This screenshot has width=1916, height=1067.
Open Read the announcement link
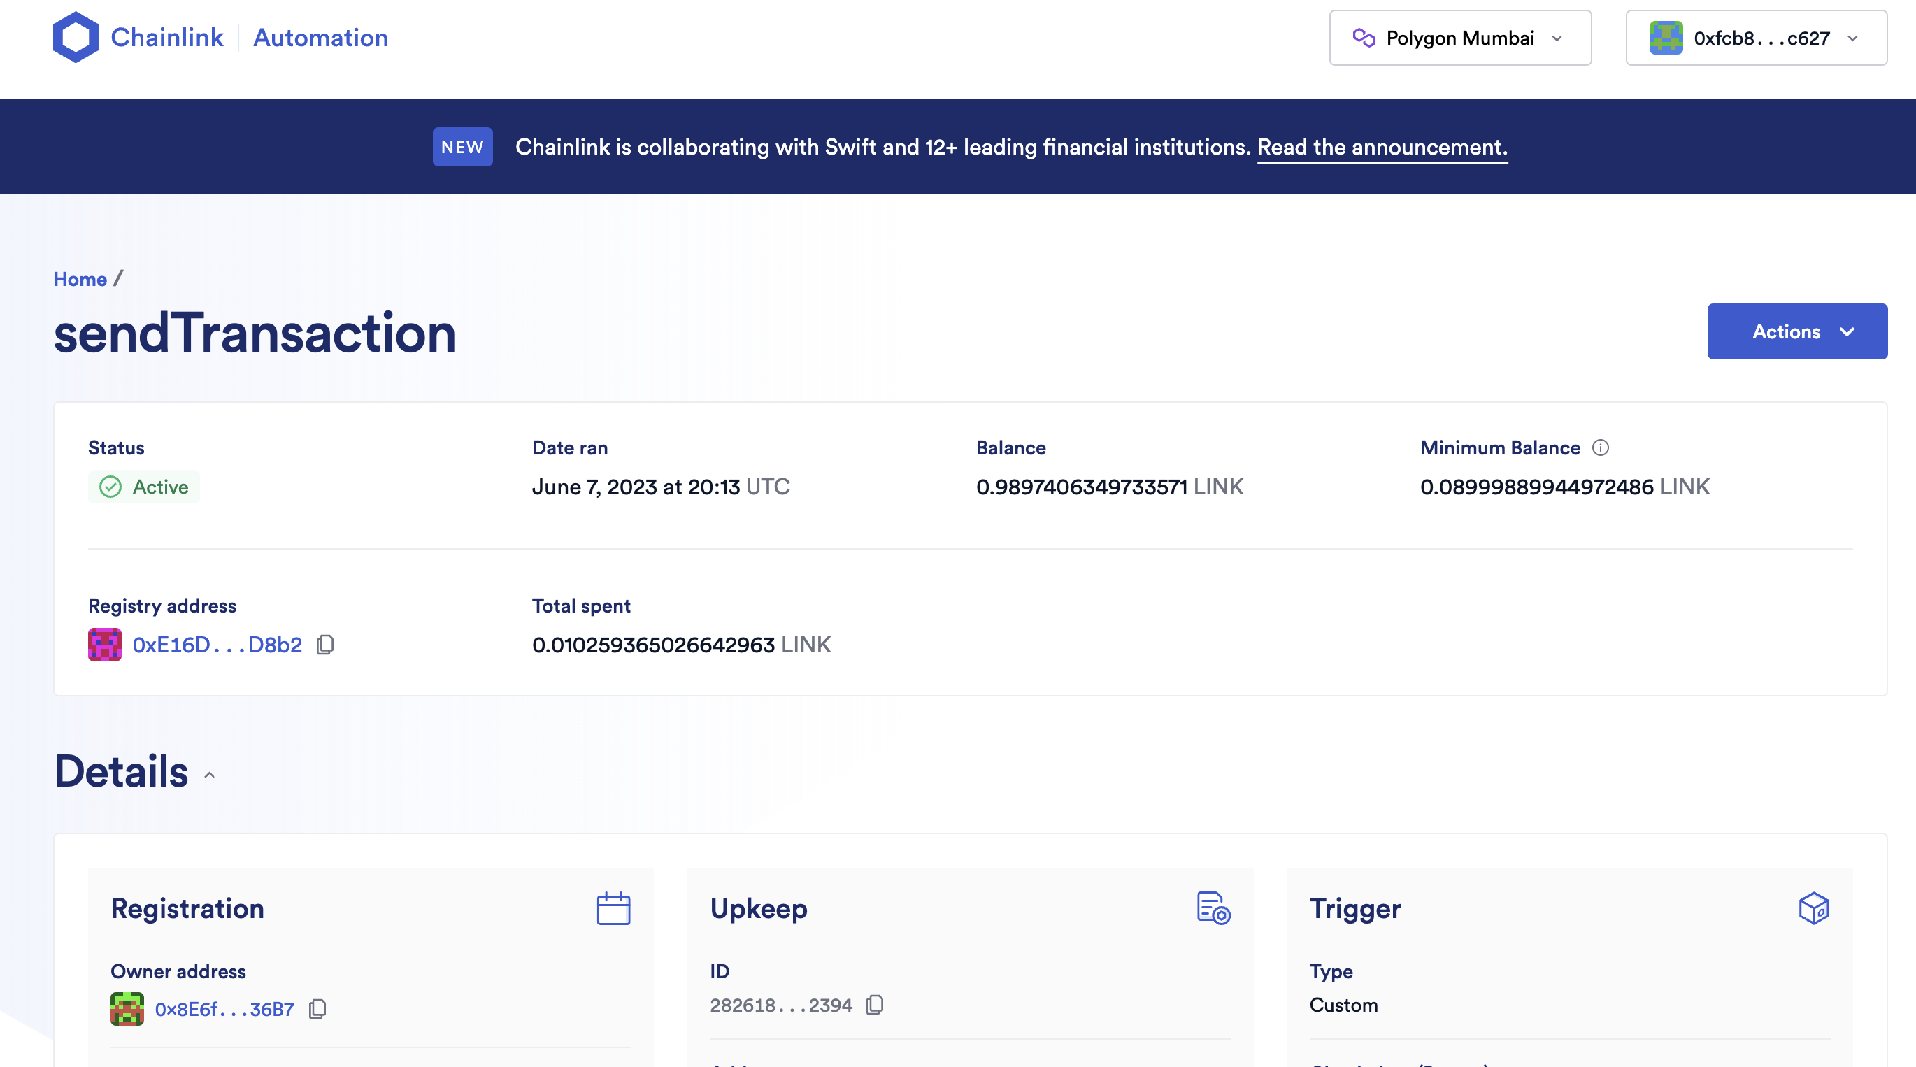click(1381, 146)
